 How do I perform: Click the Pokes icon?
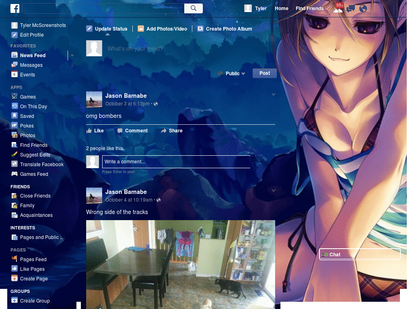(14, 126)
